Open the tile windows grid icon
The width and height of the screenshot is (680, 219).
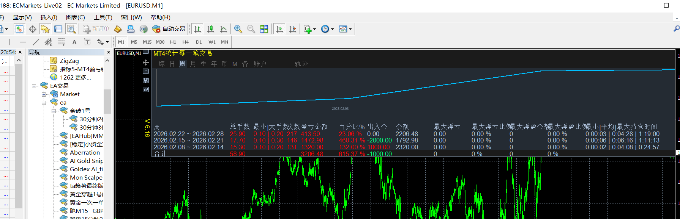pos(264,29)
